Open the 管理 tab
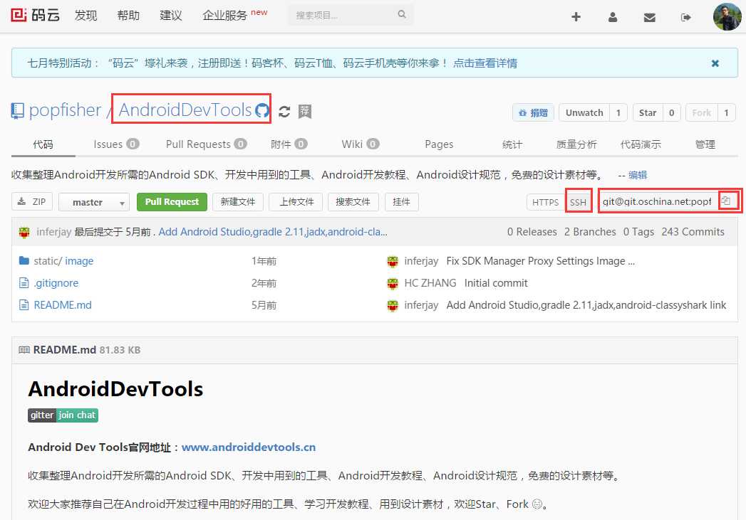746x520 pixels. tap(705, 144)
